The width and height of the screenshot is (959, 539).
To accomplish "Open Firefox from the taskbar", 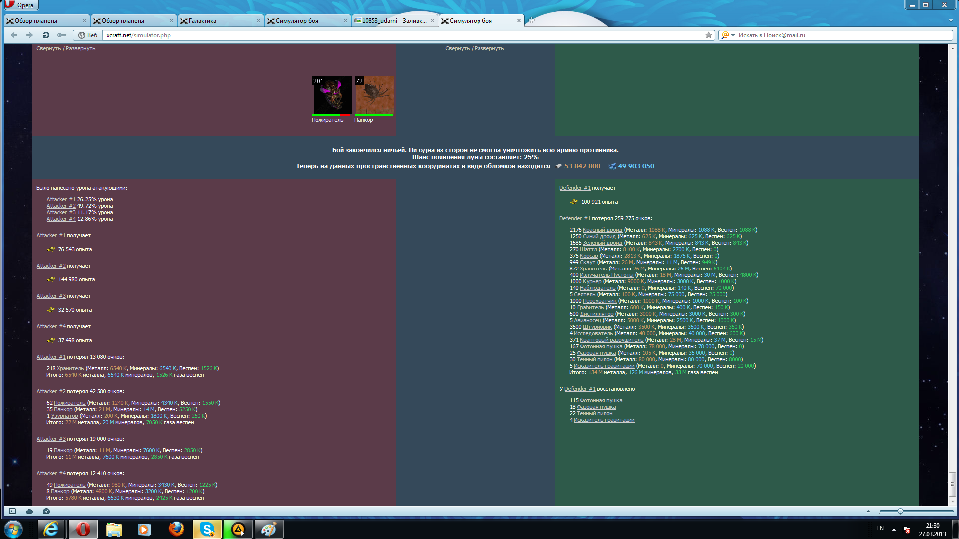I will (x=176, y=529).
